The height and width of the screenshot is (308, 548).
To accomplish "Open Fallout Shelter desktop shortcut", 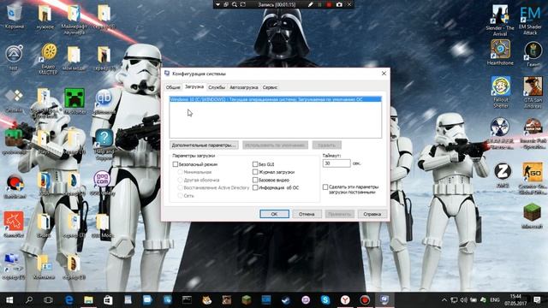I will pos(500,92).
